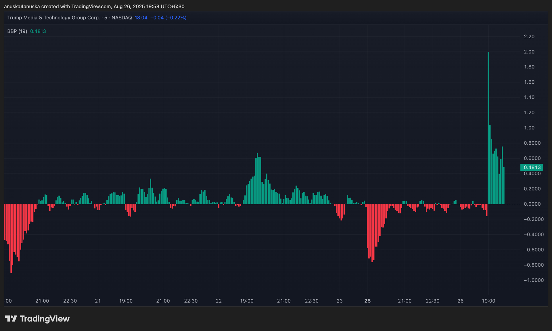This screenshot has width=552, height=331.
Task: Click the BBP (19) indicator label
Action: [x=17, y=31]
